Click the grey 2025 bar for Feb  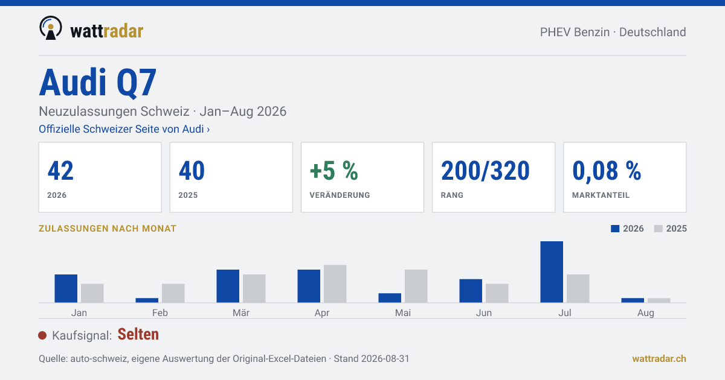(173, 293)
